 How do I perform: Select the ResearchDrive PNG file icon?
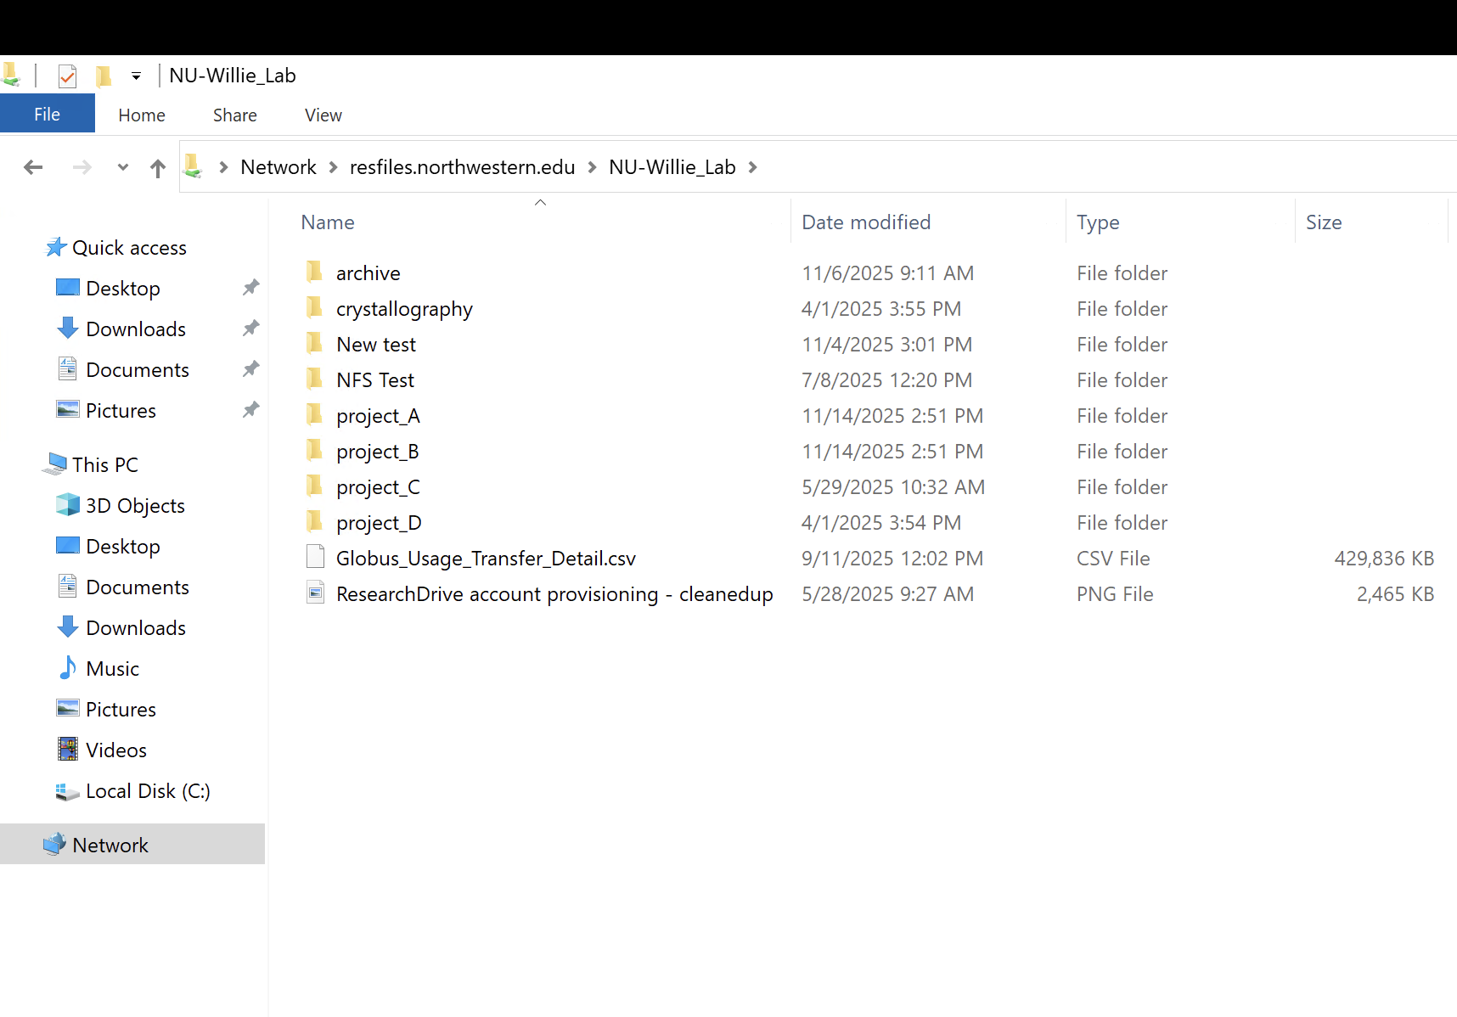point(315,593)
